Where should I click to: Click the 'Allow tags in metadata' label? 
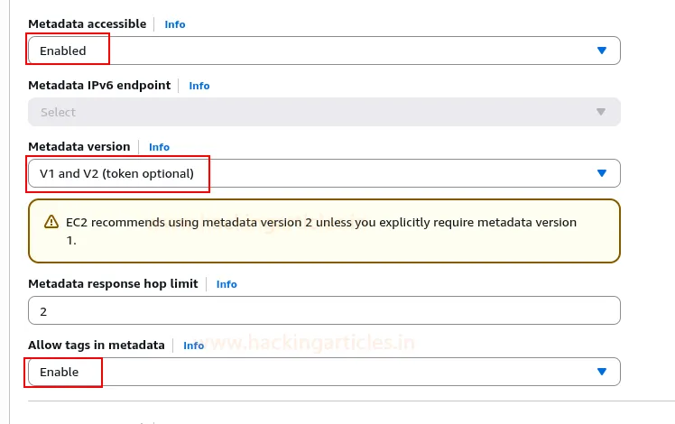tap(97, 346)
